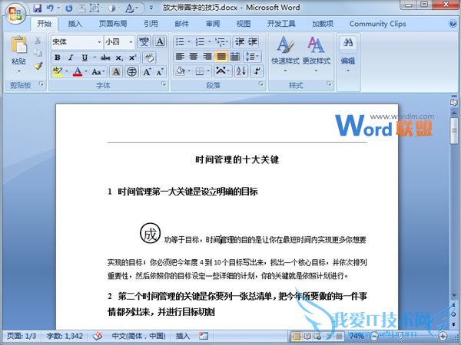Open Asian layout options icon
Viewport: 461px width, 345px height.
pos(222,71)
